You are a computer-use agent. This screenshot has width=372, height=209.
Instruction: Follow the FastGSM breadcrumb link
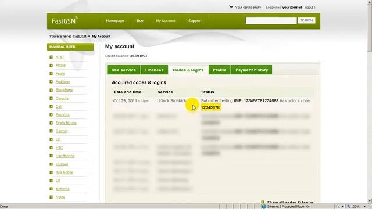coord(80,36)
